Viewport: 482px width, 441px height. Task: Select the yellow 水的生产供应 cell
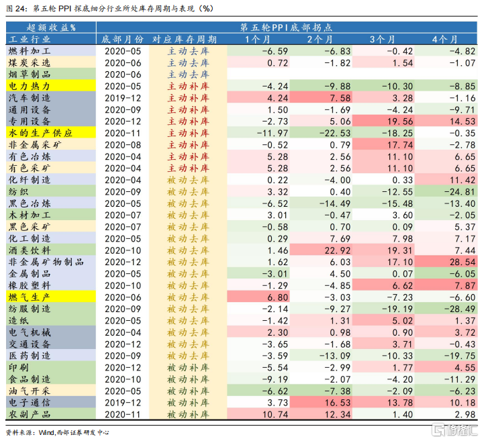click(51, 133)
